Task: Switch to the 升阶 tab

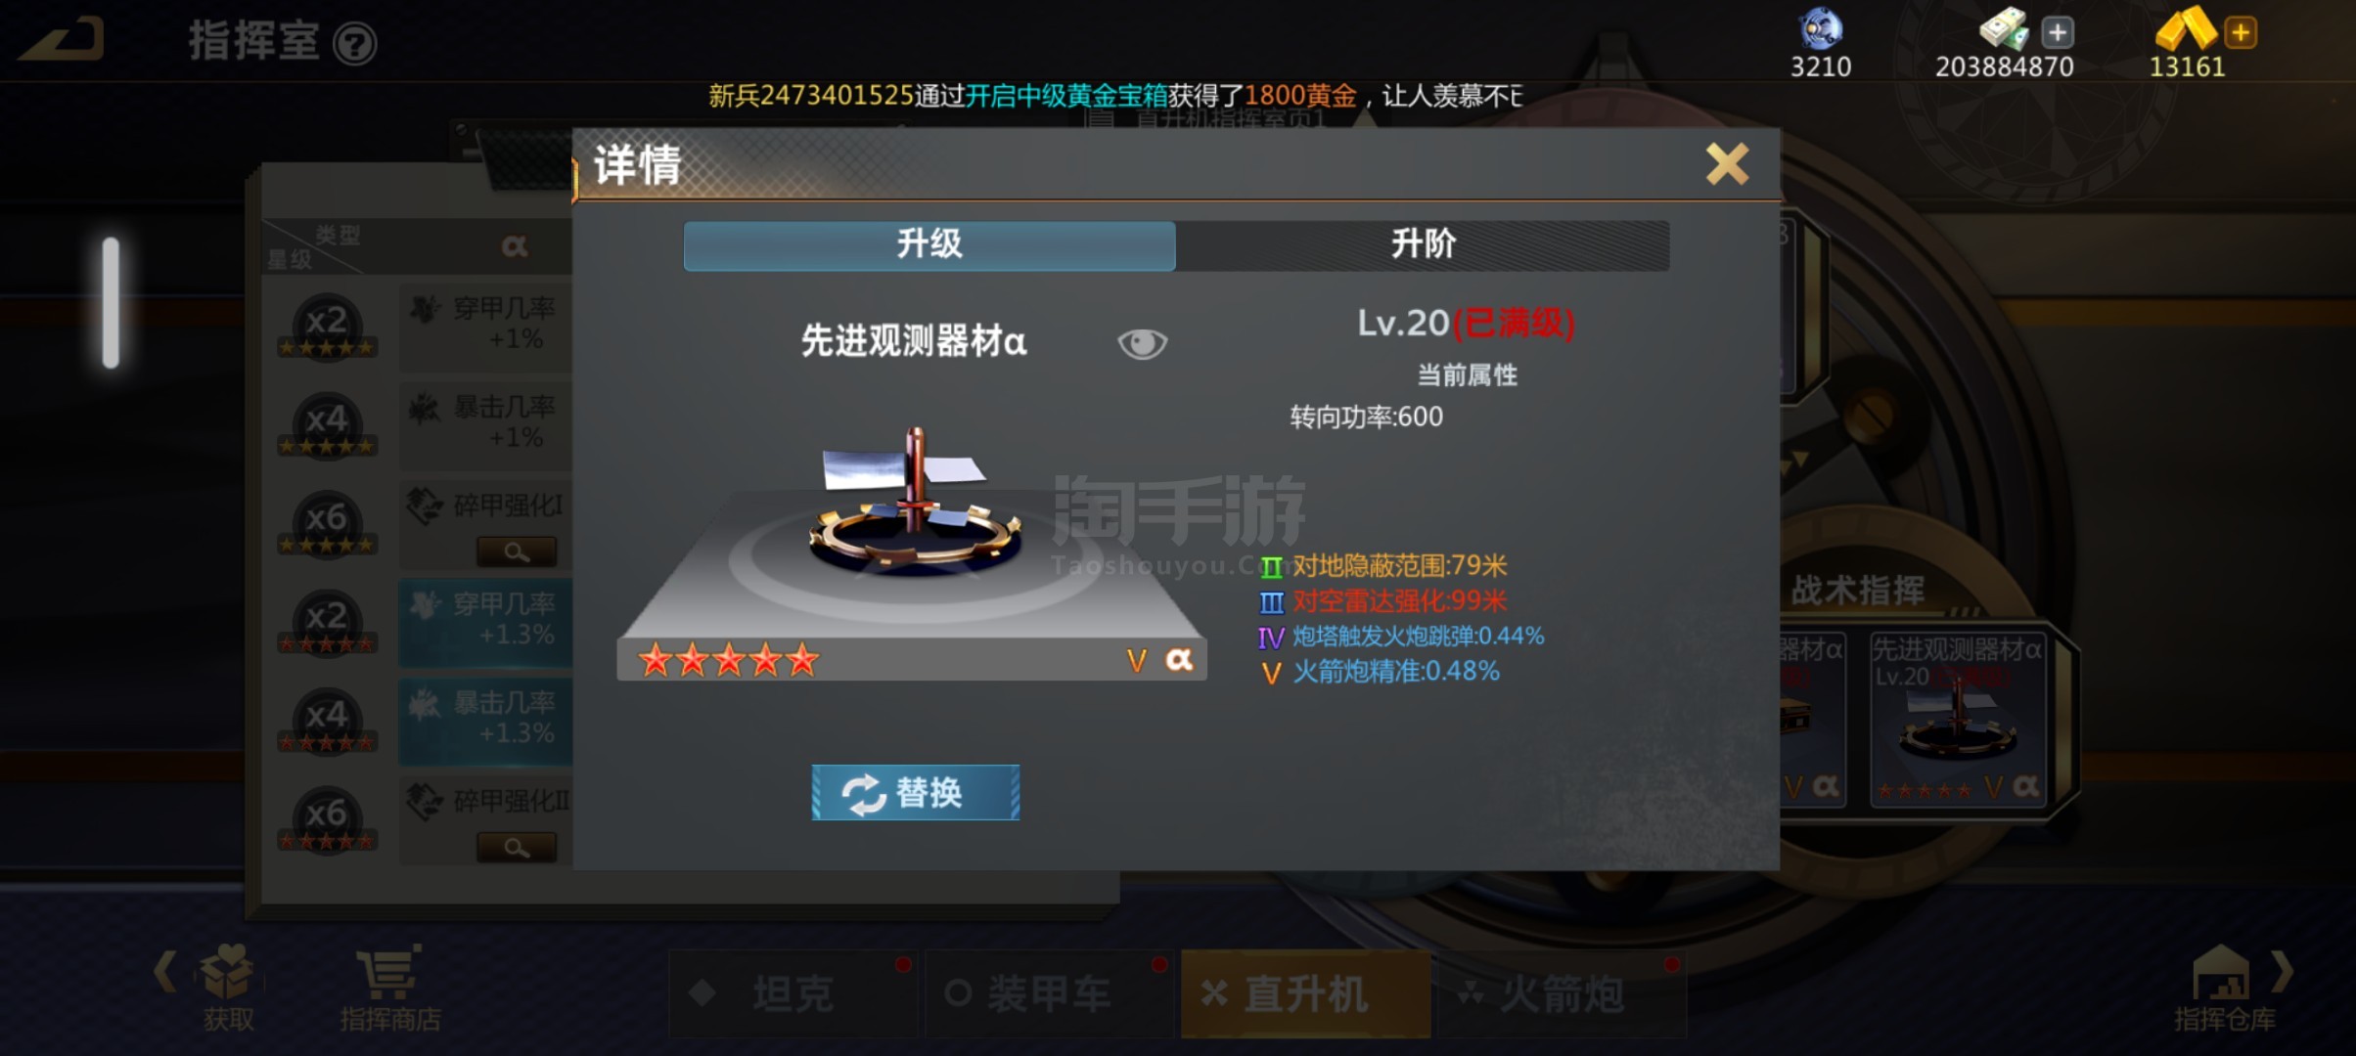Action: tap(1423, 244)
